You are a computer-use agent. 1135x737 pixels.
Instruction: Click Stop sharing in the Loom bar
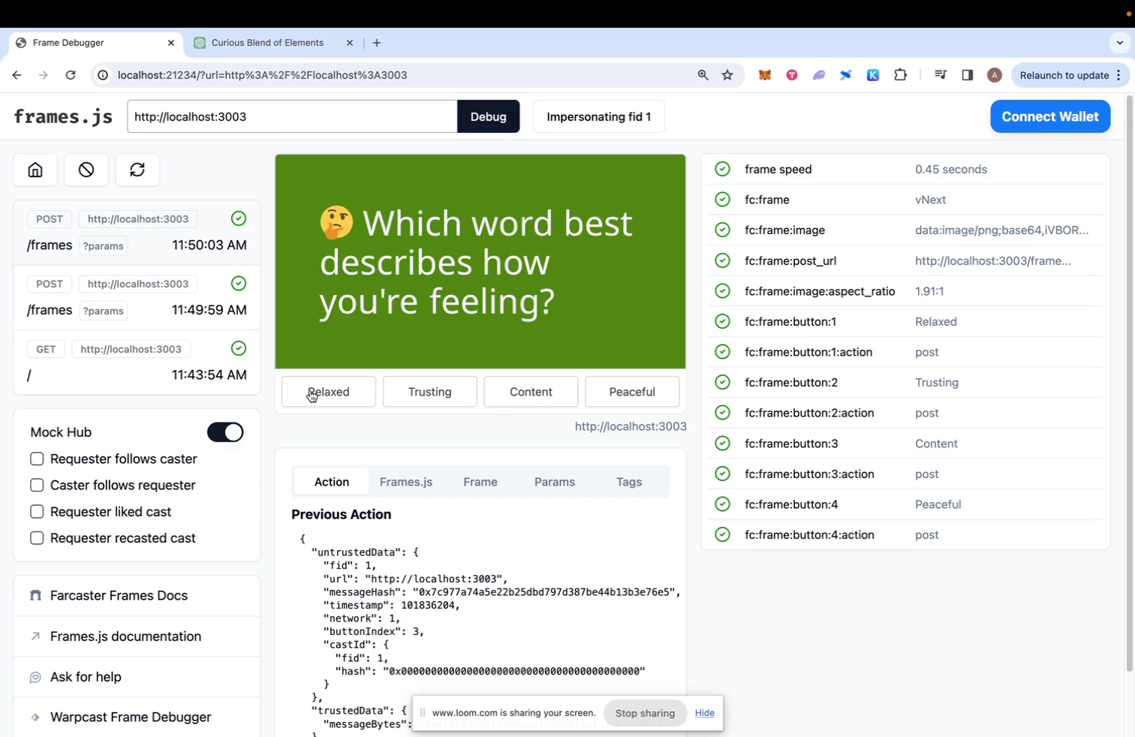coord(645,713)
